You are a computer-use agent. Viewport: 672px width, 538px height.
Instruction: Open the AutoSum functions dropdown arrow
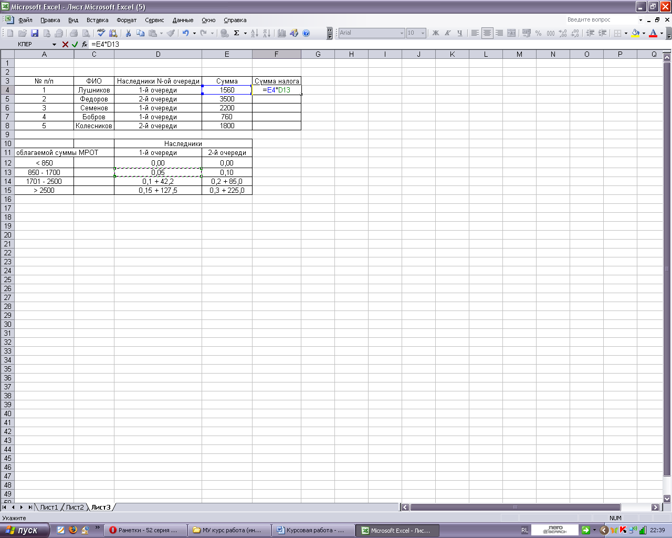pyautogui.click(x=245, y=33)
